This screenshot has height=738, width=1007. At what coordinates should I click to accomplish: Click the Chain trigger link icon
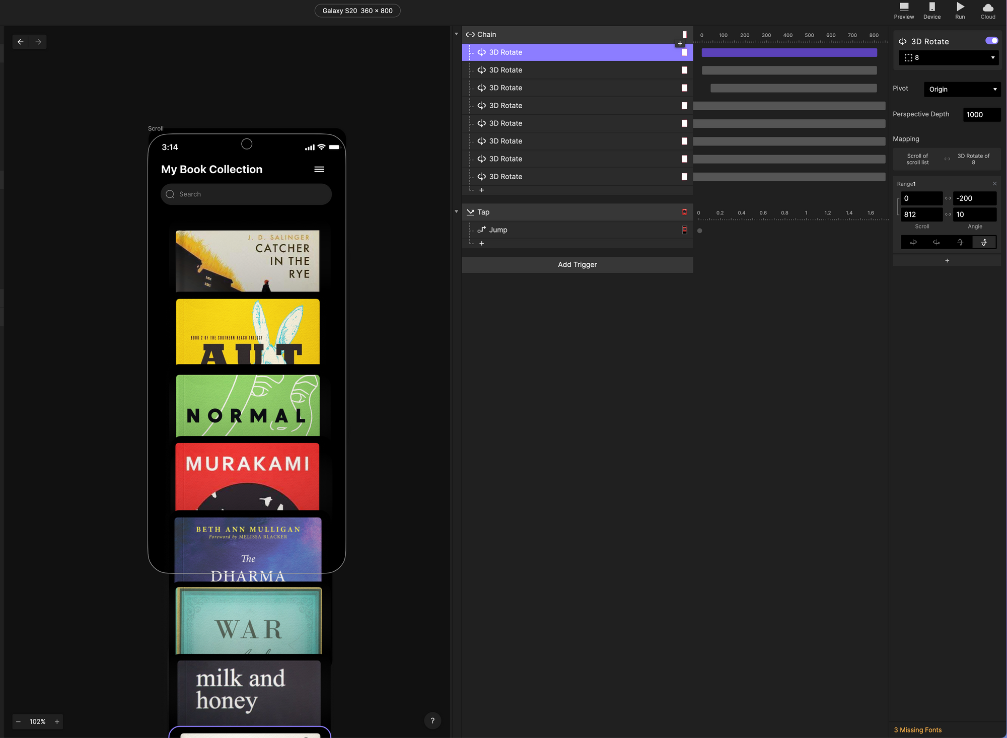coord(470,35)
